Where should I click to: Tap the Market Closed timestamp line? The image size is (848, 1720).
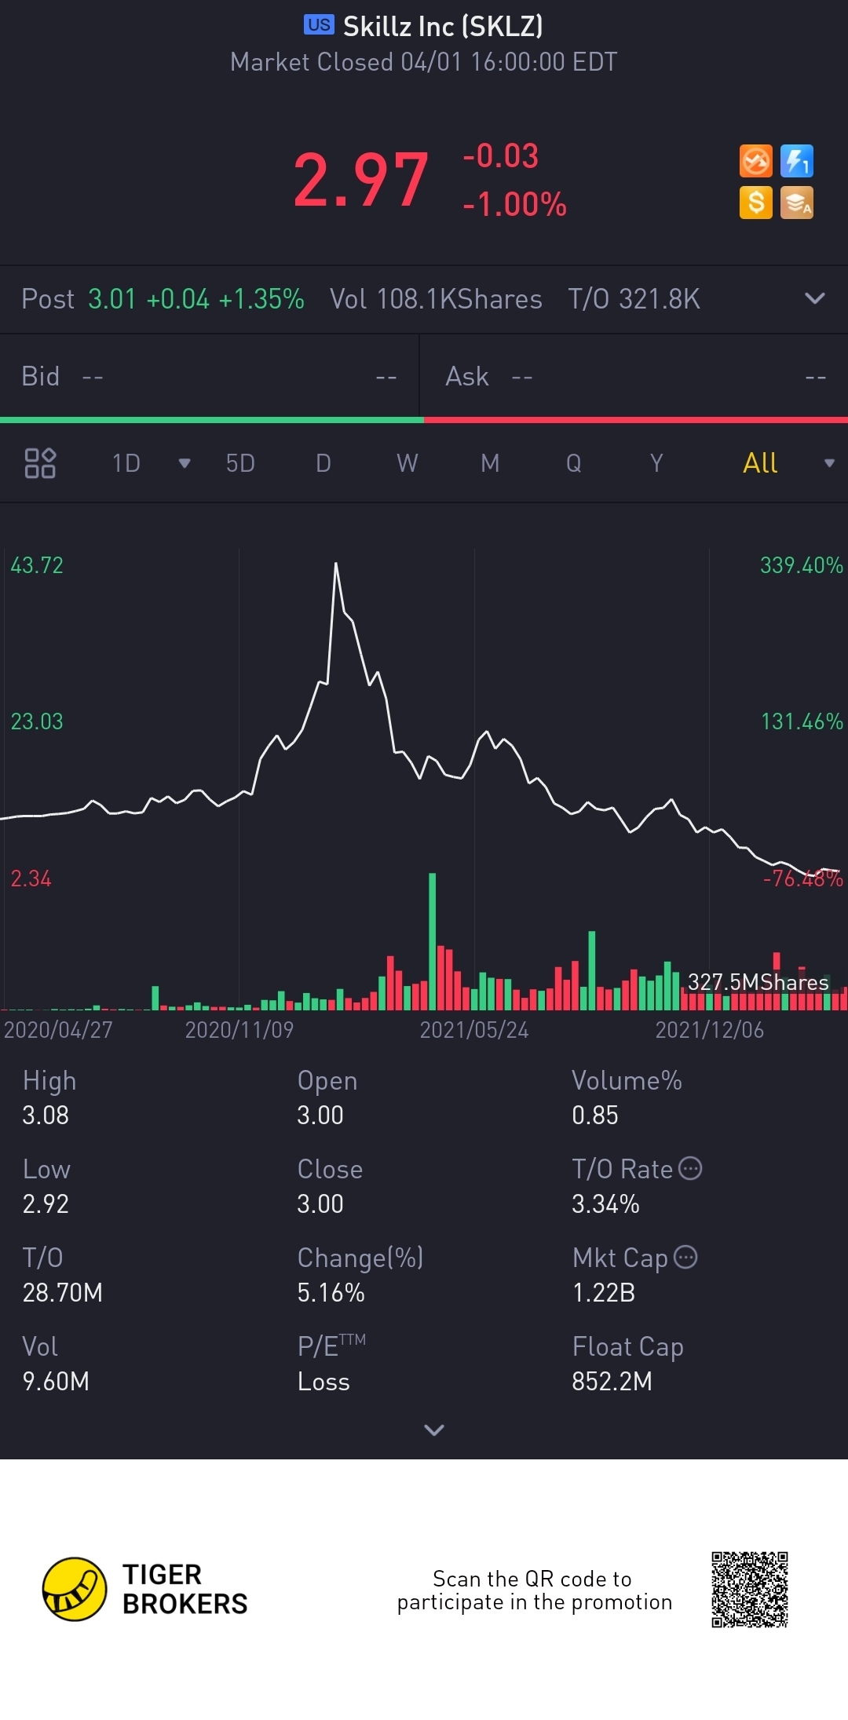(424, 62)
